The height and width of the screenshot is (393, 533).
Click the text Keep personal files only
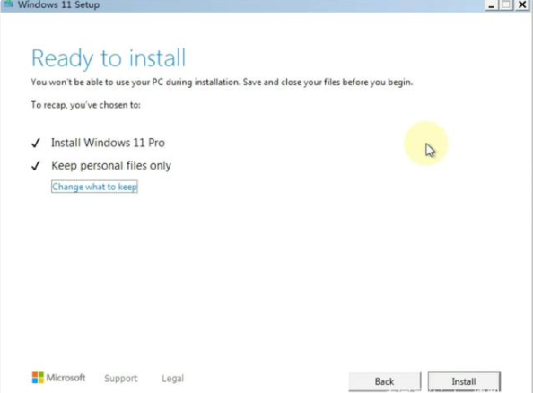pos(111,166)
